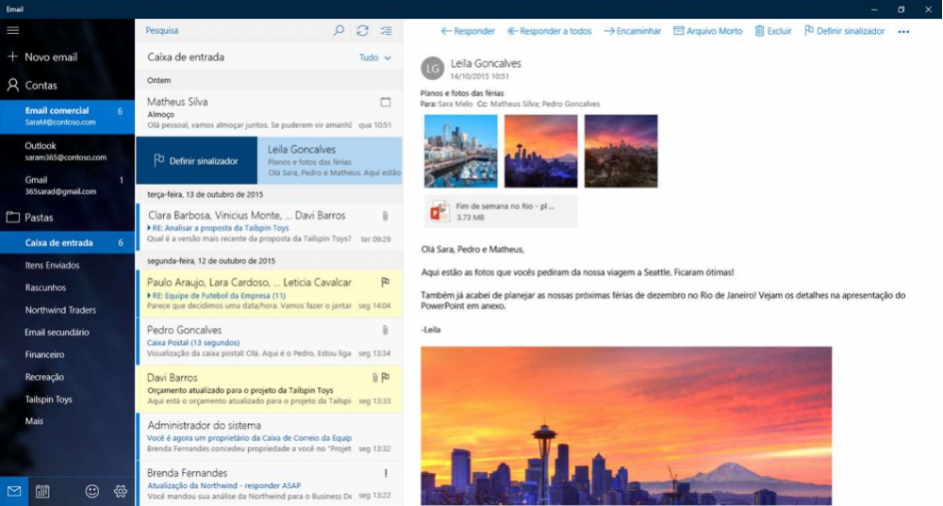Click flag icon on Paulo Araujo email
The height and width of the screenshot is (506, 943).
click(386, 281)
